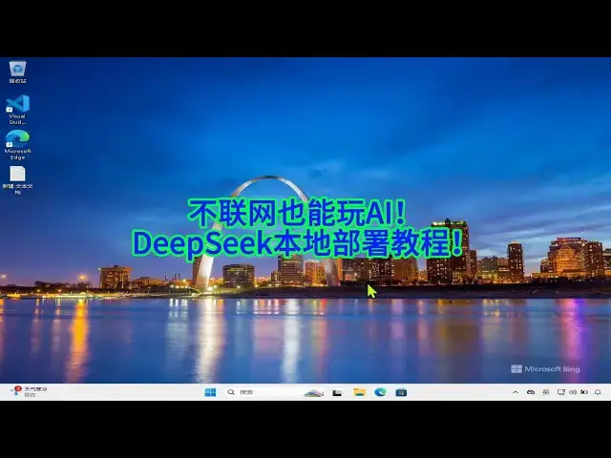Open Microsoft Store from the taskbar

401,392
